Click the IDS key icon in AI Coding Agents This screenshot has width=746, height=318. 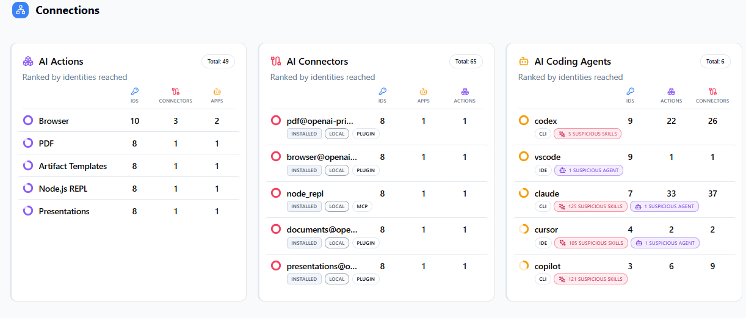631,92
